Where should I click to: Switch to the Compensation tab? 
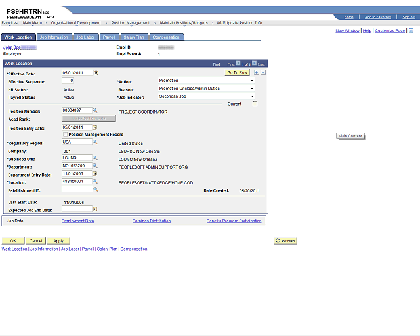point(166,37)
